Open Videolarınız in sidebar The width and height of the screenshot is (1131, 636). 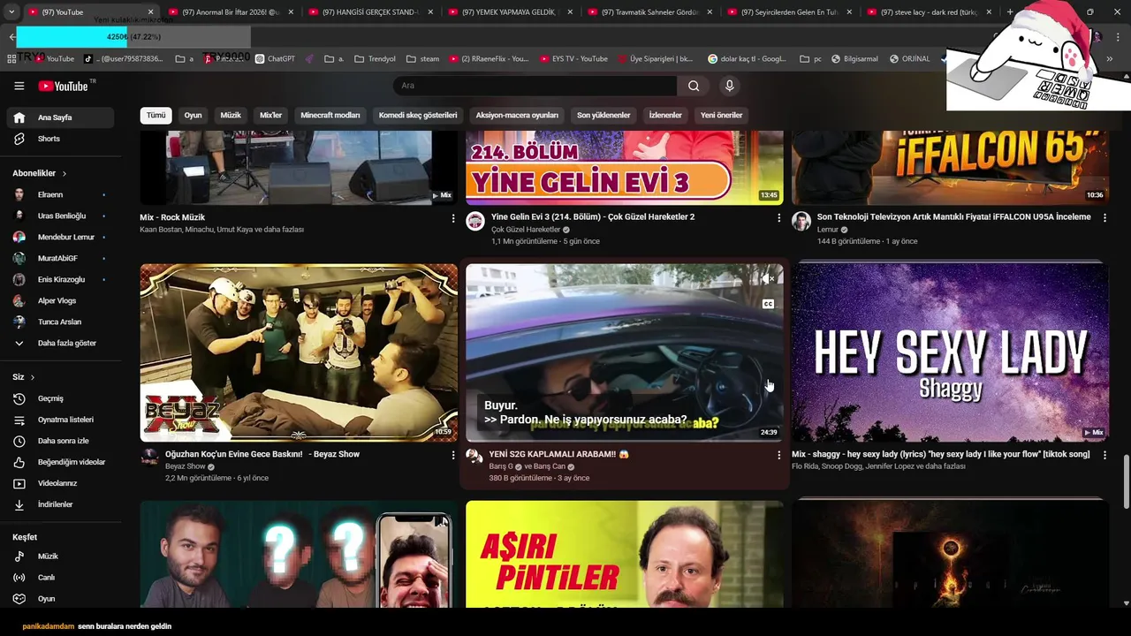[60, 483]
